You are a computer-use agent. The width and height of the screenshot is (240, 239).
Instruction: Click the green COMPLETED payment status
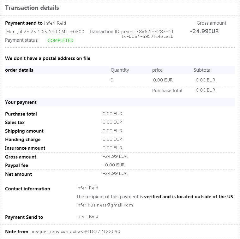[60, 40]
